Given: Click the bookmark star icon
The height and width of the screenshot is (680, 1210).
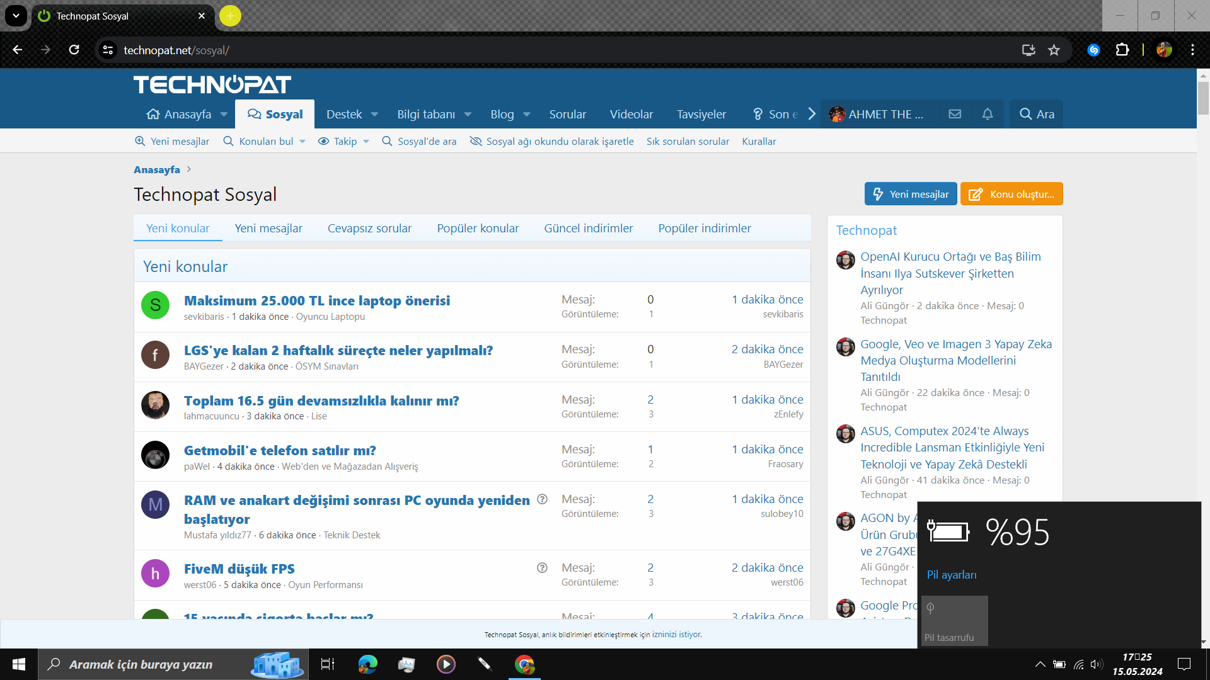Looking at the screenshot, I should tap(1054, 50).
